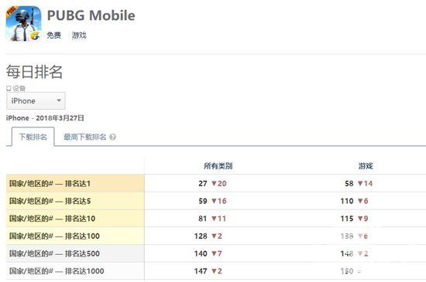Click the 排名达1000 row label
The width and height of the screenshot is (426, 282).
[57, 271]
